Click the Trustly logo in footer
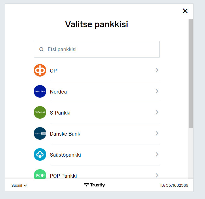The width and height of the screenshot is (205, 199). (94, 185)
